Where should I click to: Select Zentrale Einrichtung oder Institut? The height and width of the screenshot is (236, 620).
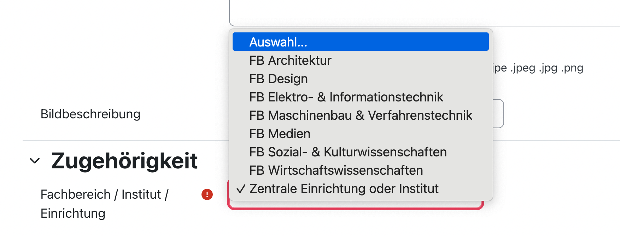(344, 189)
